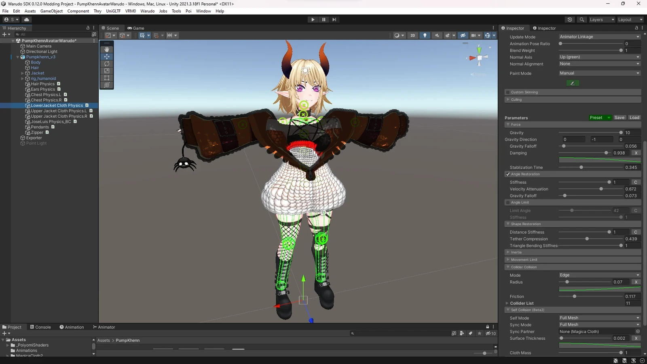This screenshot has height=364, width=647.
Task: Toggle scene lighting bulb icon
Action: click(x=425, y=35)
